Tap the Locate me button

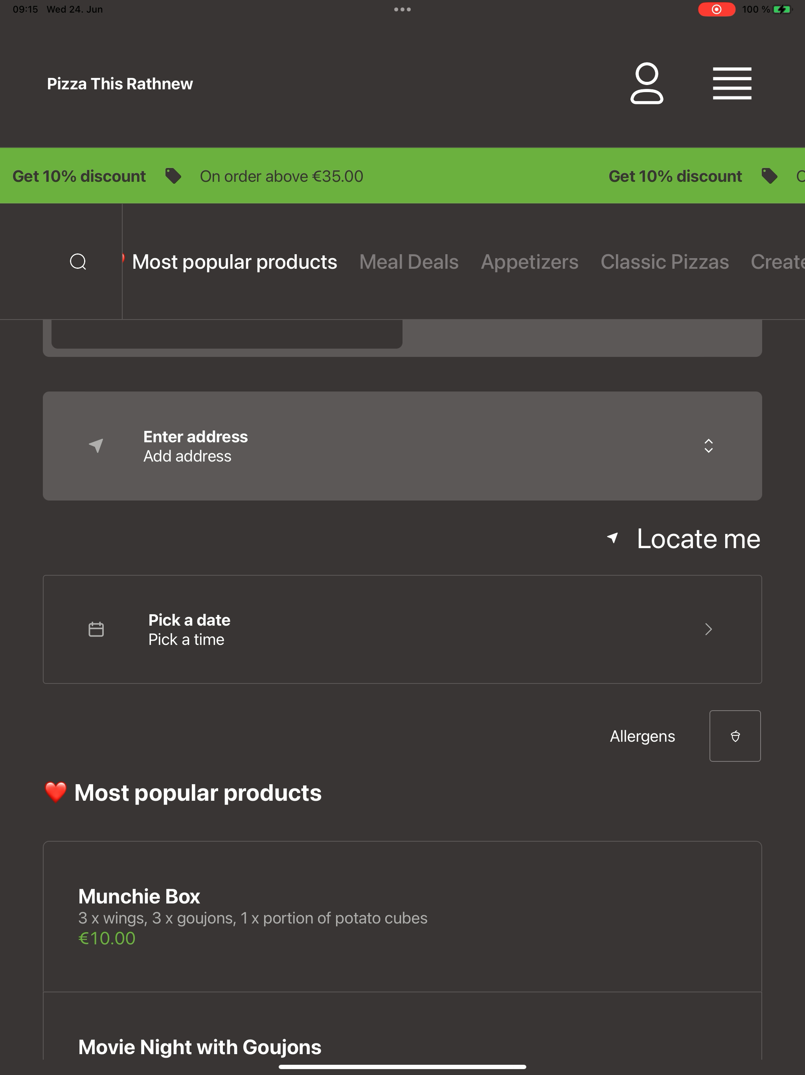(684, 538)
